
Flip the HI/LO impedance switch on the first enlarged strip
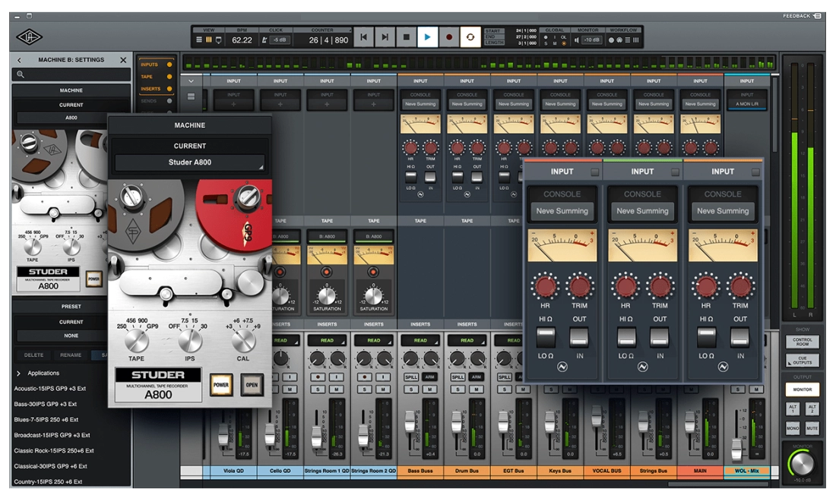coord(546,337)
